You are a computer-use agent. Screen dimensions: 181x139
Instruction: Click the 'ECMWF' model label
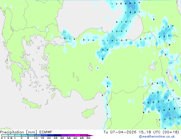pos(46,132)
